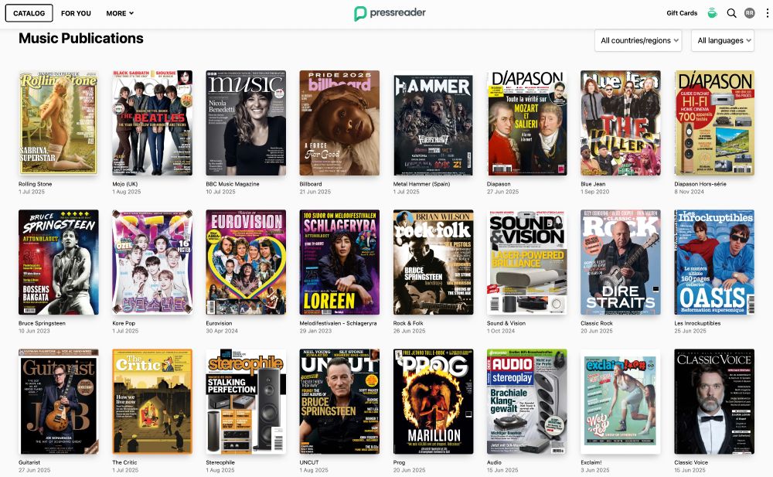Screen dimensions: 773x477
Task: Click the "Rolling Stone" title text
Action: (x=35, y=184)
